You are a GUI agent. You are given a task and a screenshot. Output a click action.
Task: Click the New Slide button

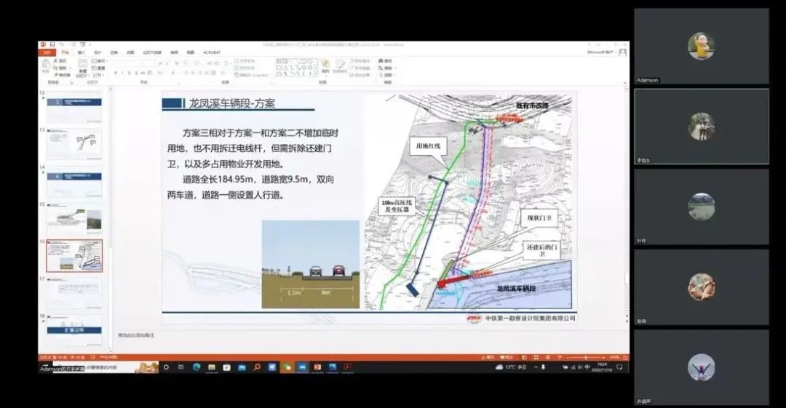82,67
